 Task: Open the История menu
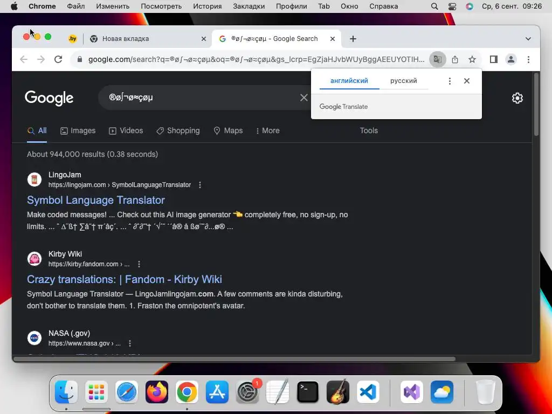[208, 6]
